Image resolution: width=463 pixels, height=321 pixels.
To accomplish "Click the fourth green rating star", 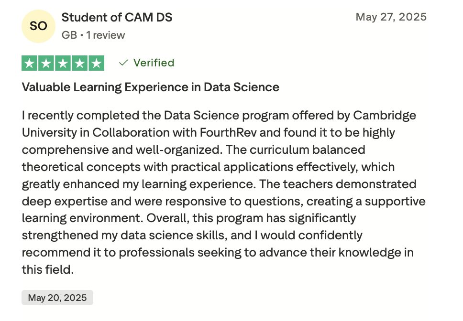I will 80,63.
